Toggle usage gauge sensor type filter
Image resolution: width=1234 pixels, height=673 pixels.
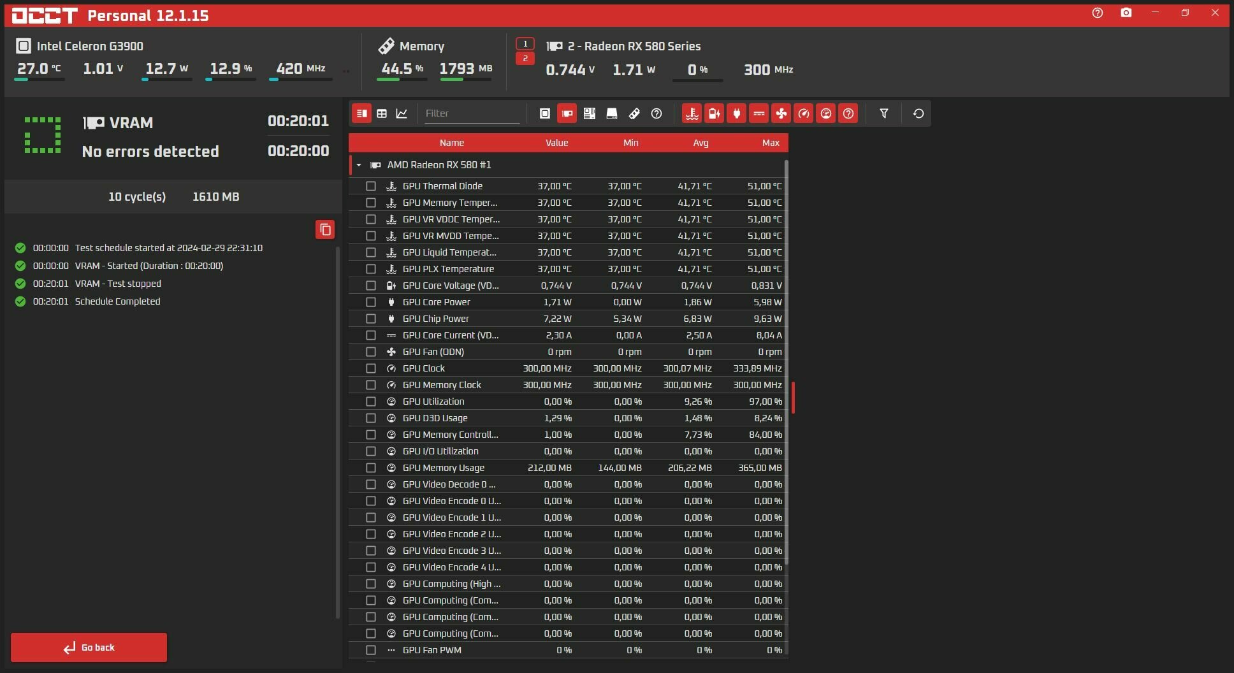point(825,113)
